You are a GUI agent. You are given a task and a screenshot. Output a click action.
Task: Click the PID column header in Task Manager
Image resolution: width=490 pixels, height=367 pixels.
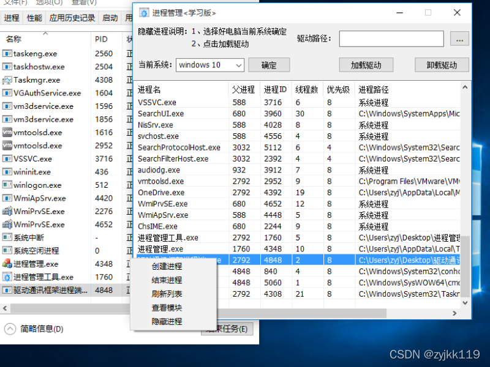106,39
